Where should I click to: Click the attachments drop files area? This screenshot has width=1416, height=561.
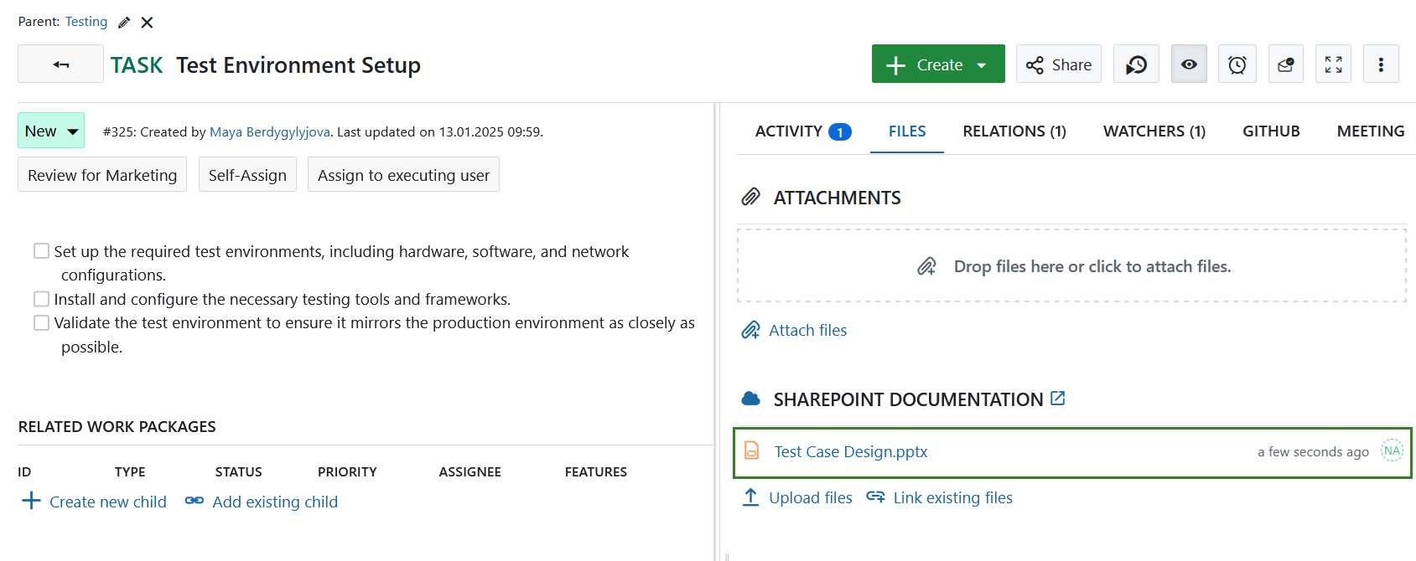(x=1071, y=266)
